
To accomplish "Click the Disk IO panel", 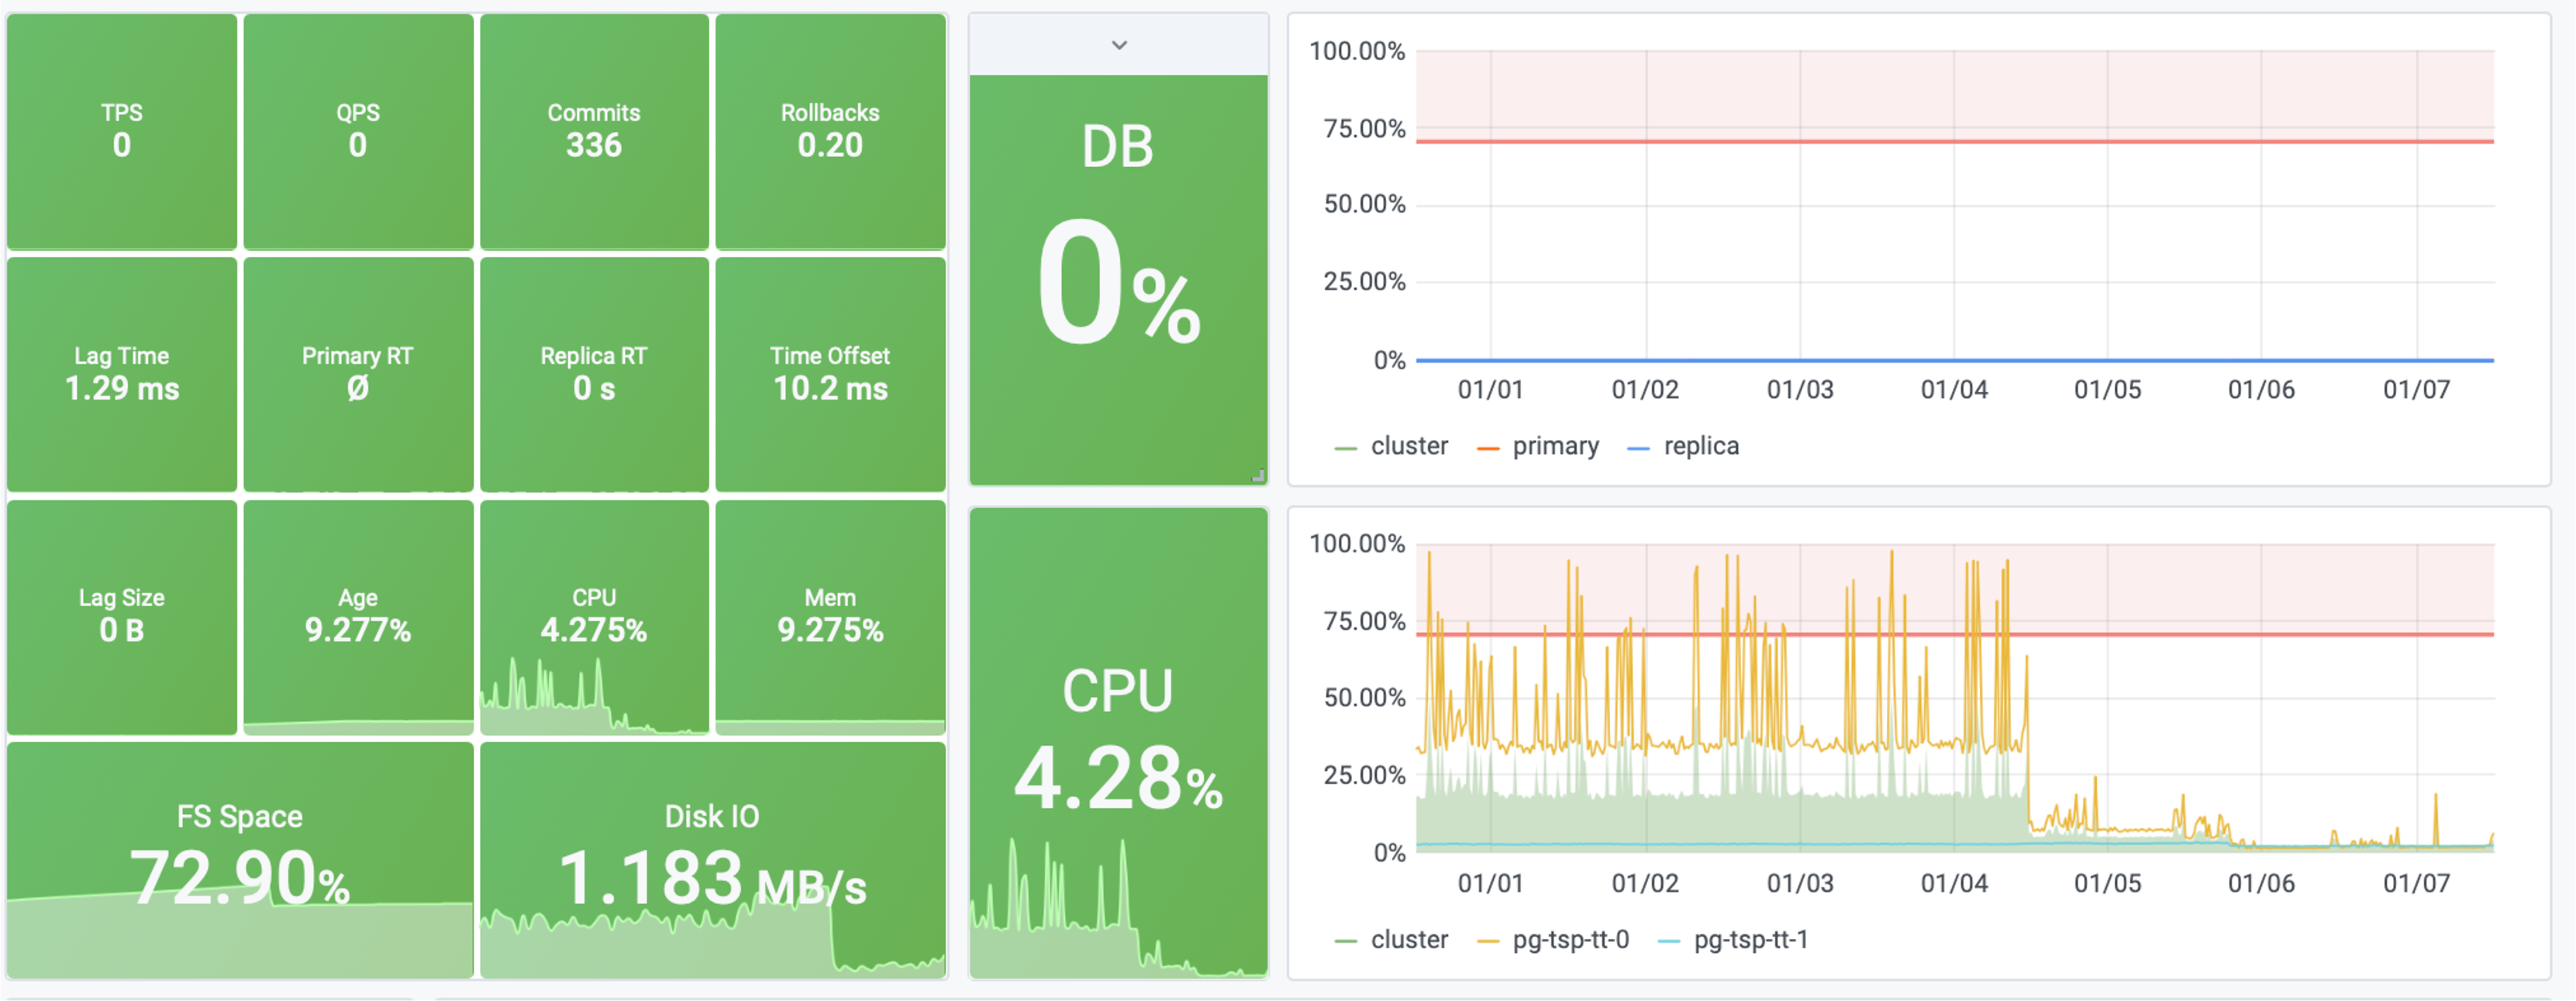I will 712,860.
